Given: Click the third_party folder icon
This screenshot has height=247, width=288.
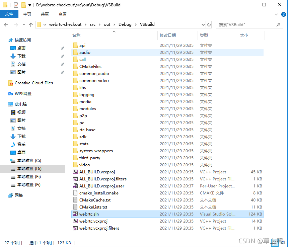Looking at the screenshot, I should [x=75, y=158].
